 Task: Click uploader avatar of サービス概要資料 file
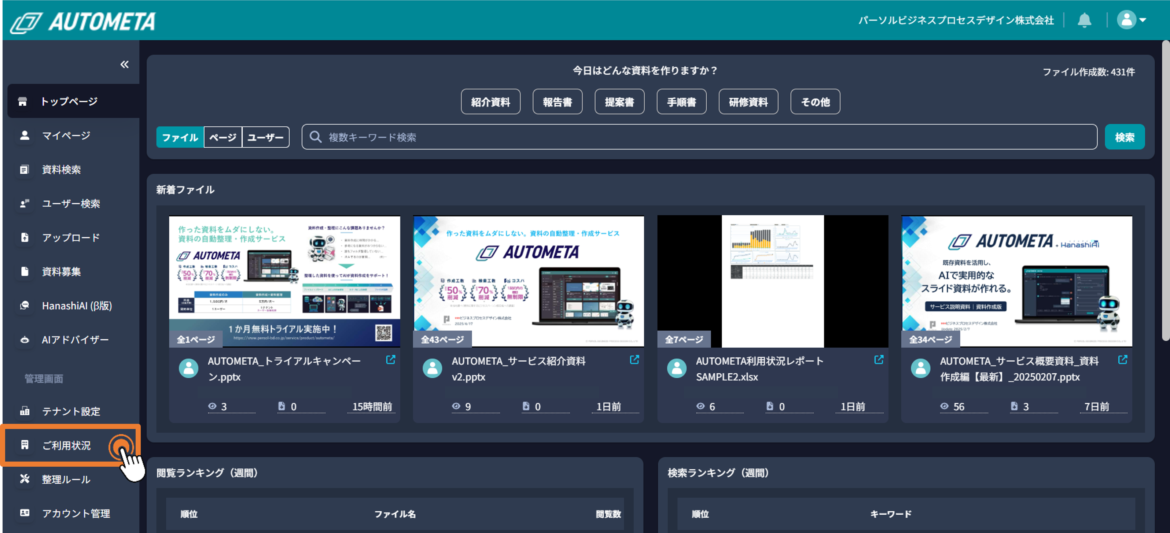pos(921,368)
